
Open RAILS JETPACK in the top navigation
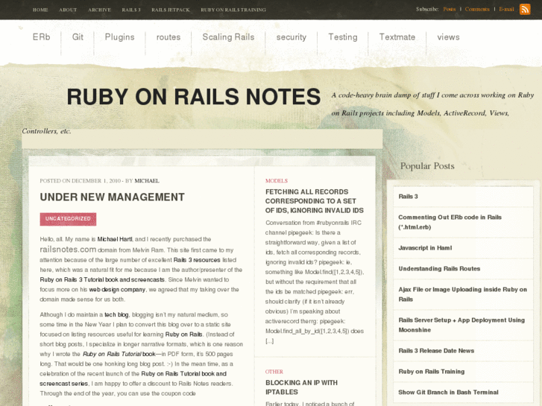(x=171, y=10)
